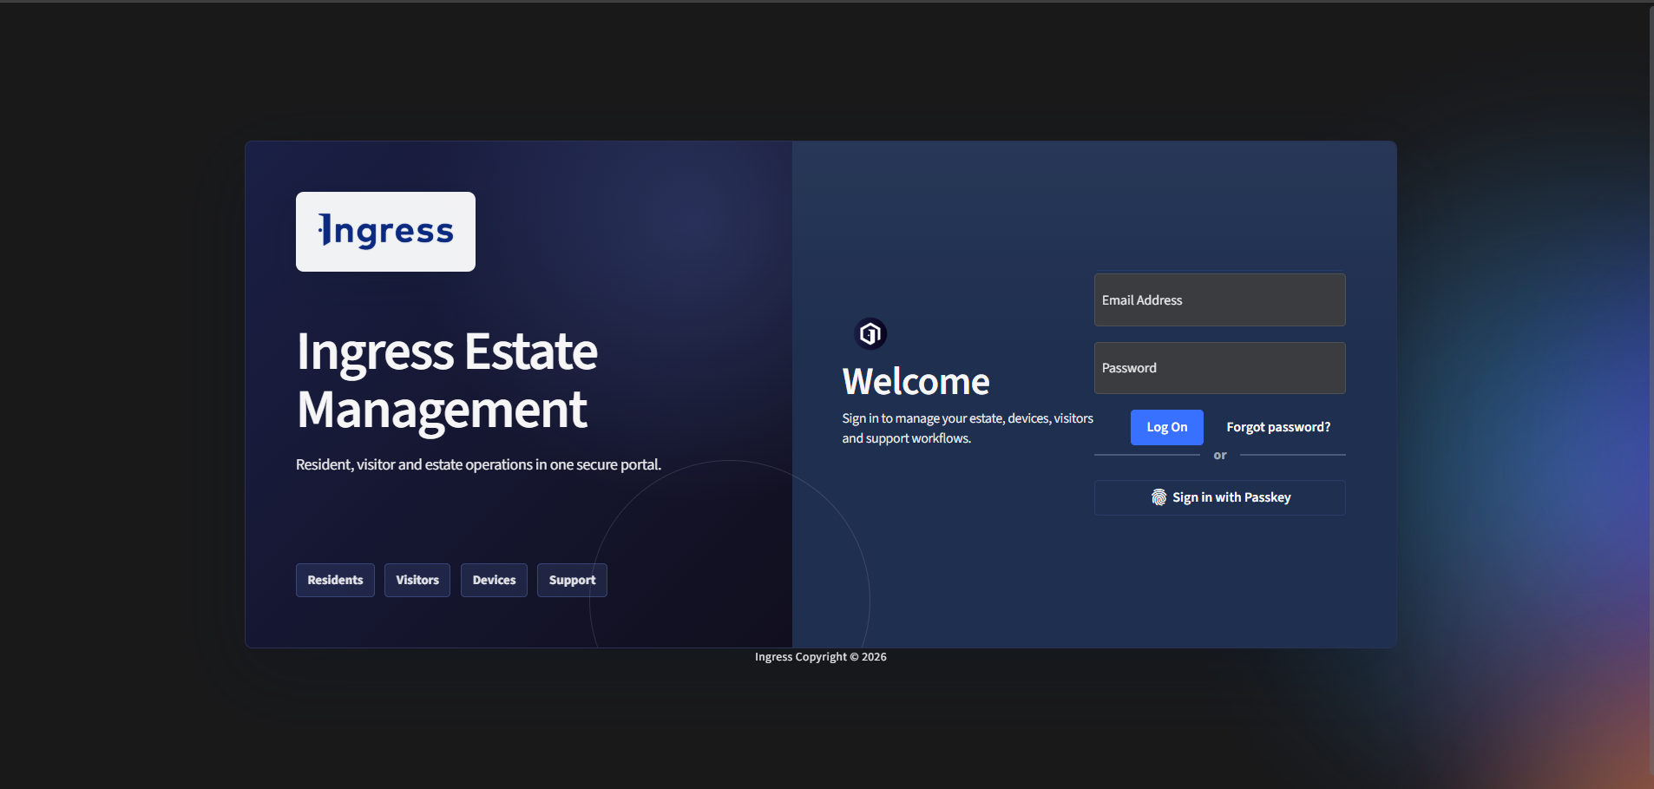The width and height of the screenshot is (1654, 789).
Task: Click the Ingress logo image
Action: 385,232
